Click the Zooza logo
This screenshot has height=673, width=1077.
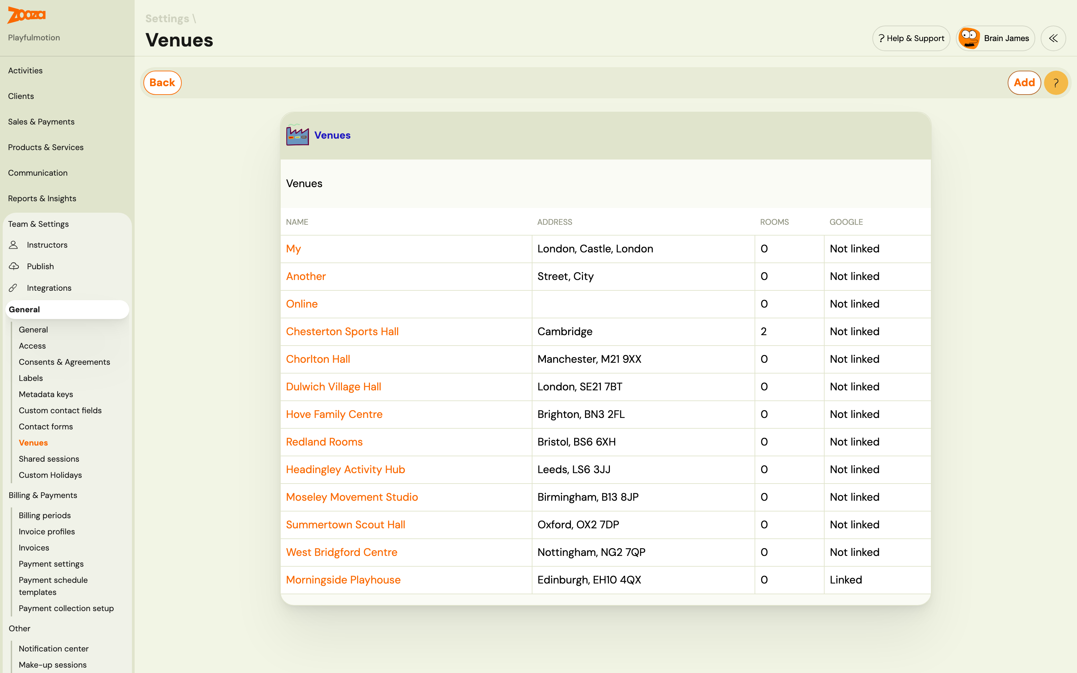pyautogui.click(x=27, y=15)
